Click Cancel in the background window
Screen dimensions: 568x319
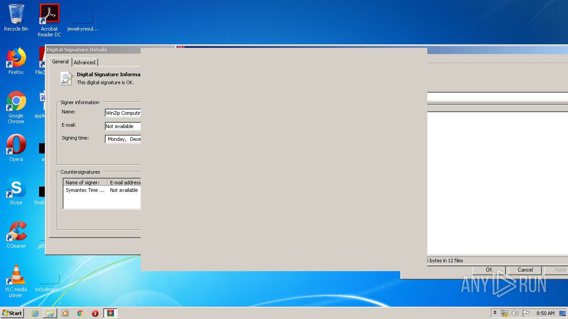525,270
